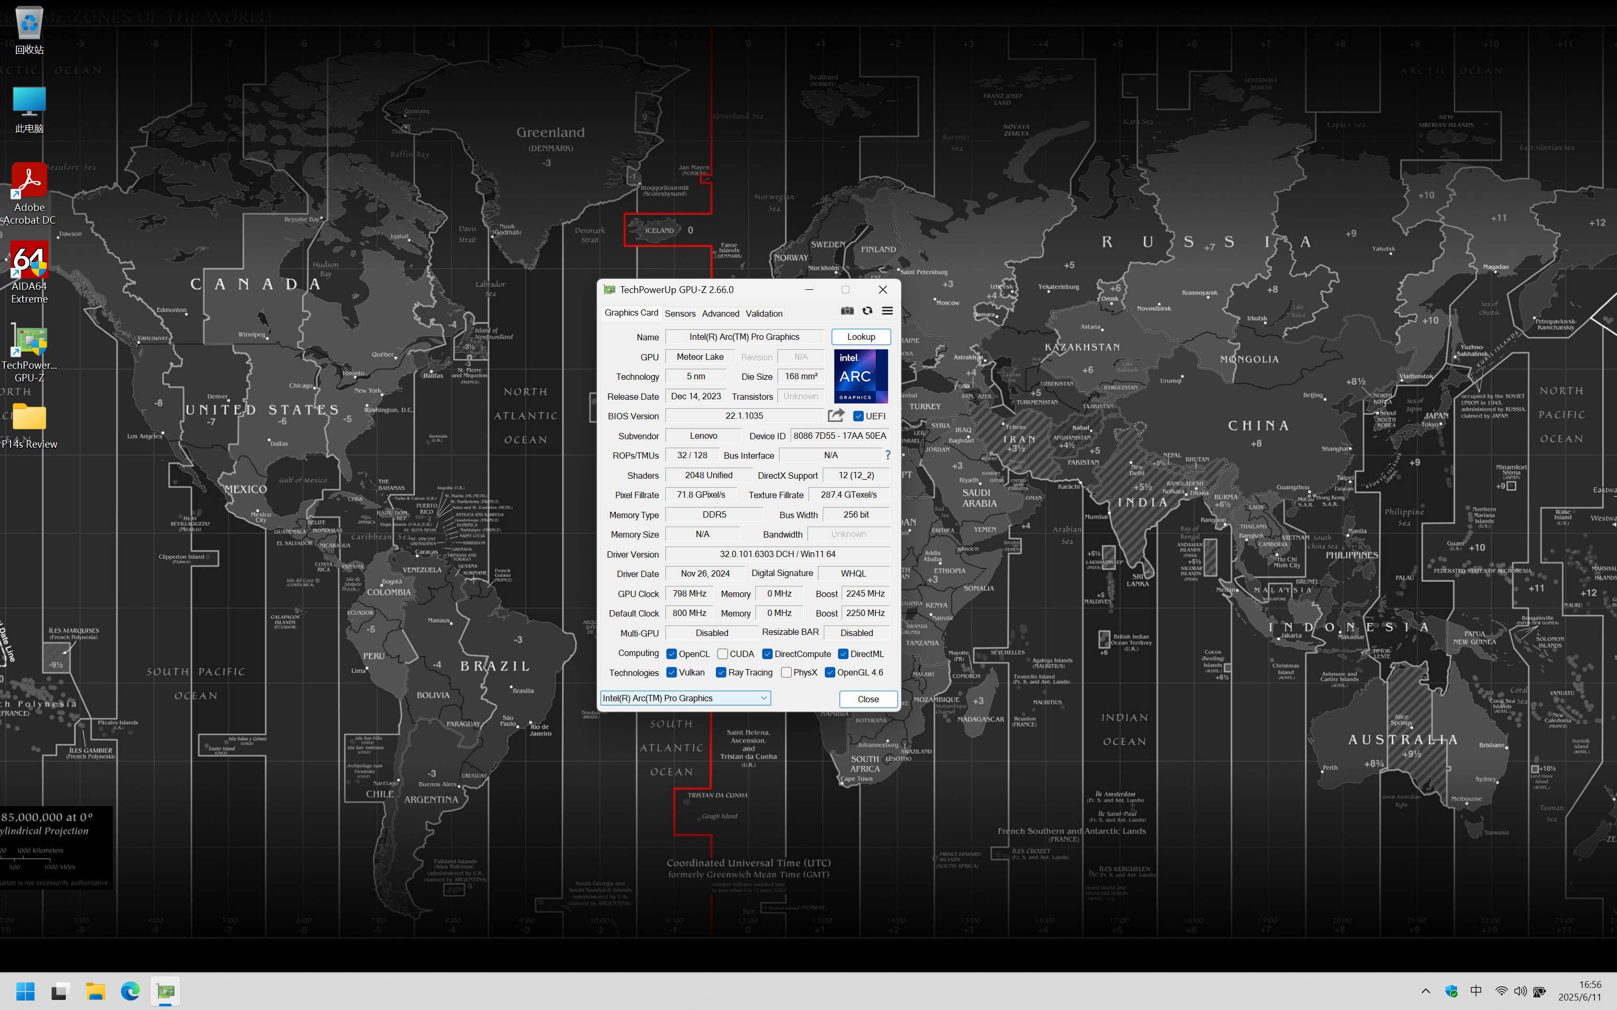Switch to the Advanced tab

pyautogui.click(x=720, y=314)
